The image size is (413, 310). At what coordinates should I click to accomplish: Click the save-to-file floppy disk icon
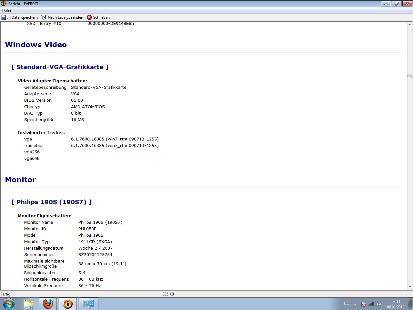coord(4,17)
